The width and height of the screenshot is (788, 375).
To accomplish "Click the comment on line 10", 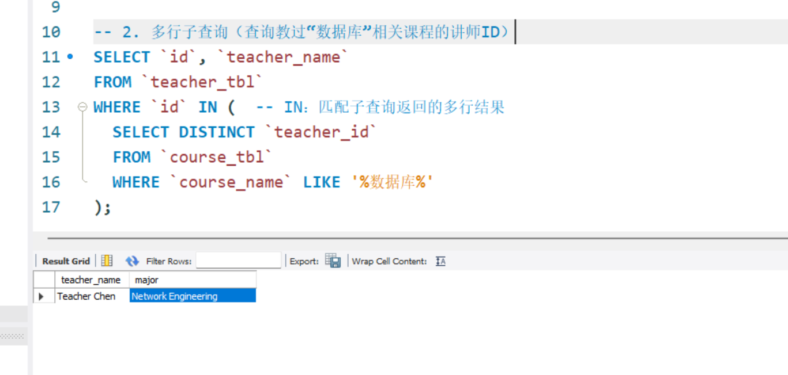I will point(302,32).
